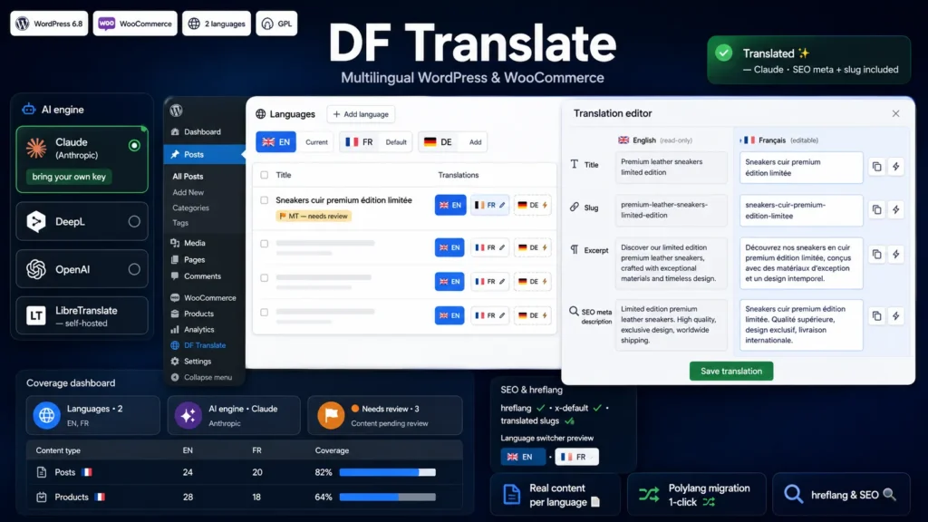This screenshot has width=928, height=522.
Task: Open EN version of Sneakers cuir post
Action: click(450, 205)
